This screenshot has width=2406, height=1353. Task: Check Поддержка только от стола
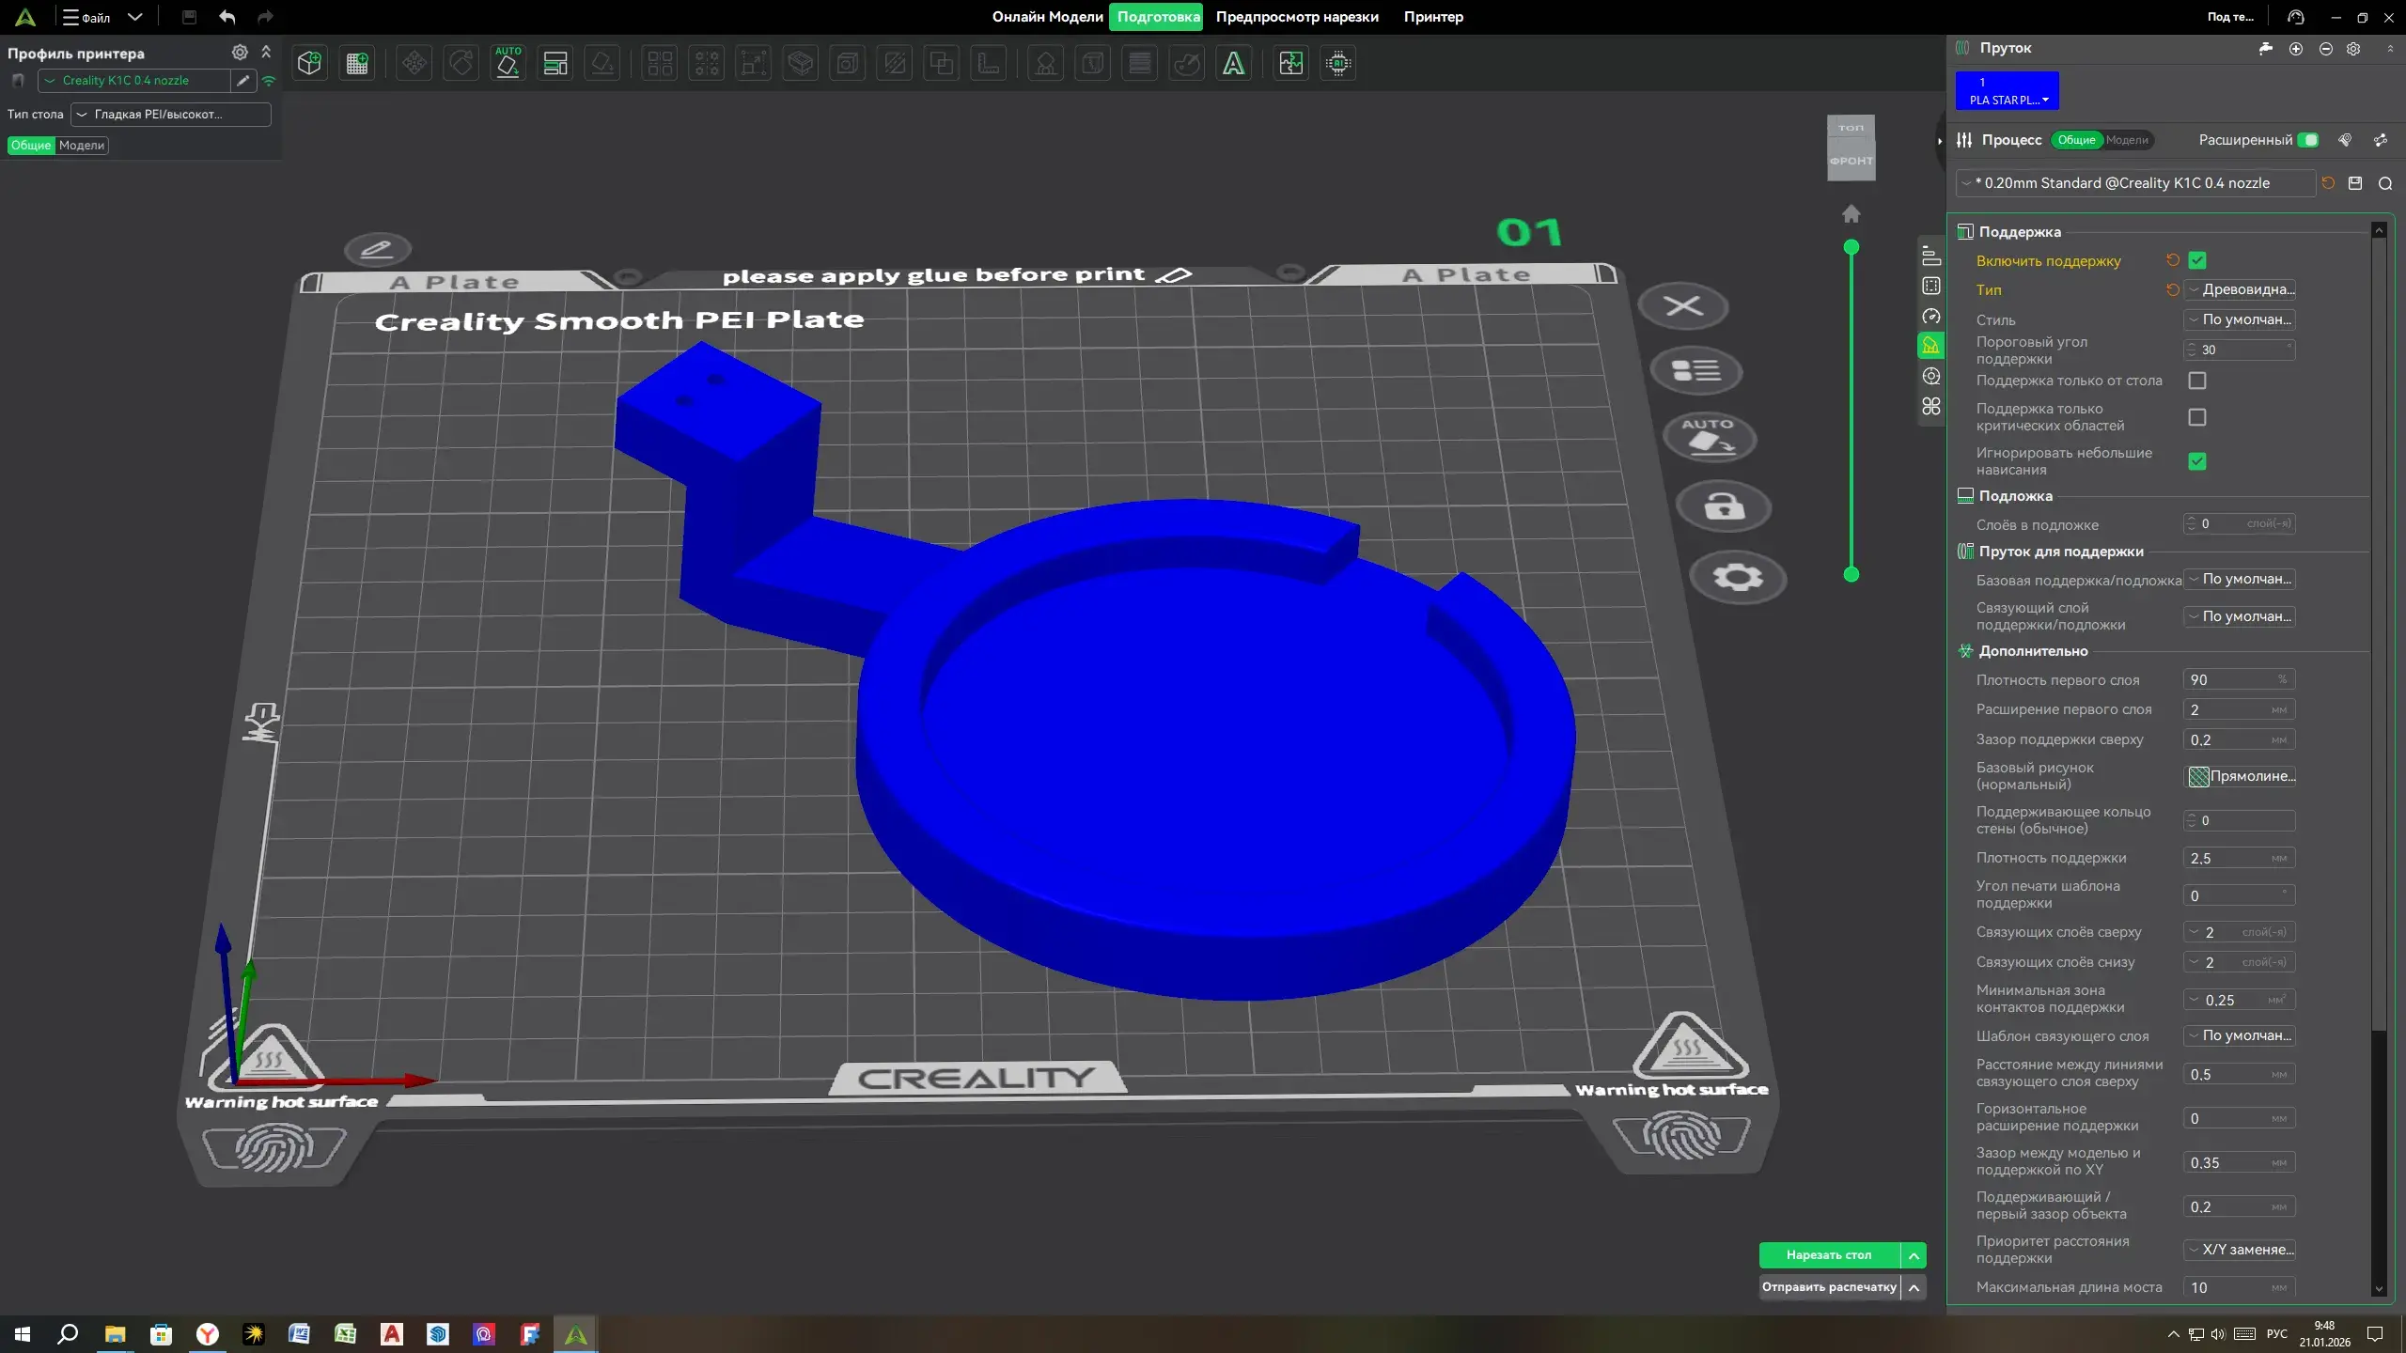(2197, 381)
